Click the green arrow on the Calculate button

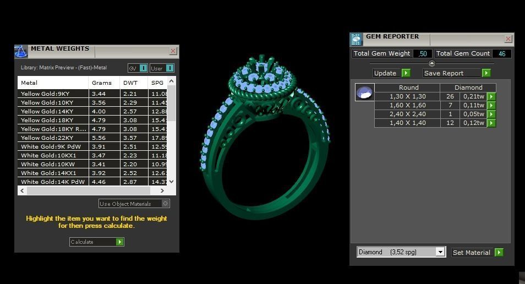[x=119, y=242]
